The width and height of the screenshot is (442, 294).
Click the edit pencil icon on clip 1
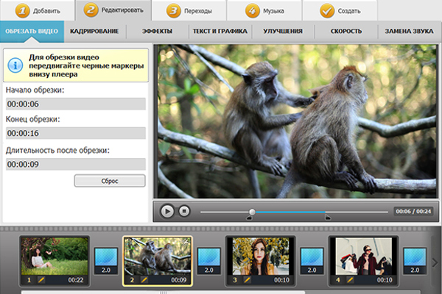41,280
